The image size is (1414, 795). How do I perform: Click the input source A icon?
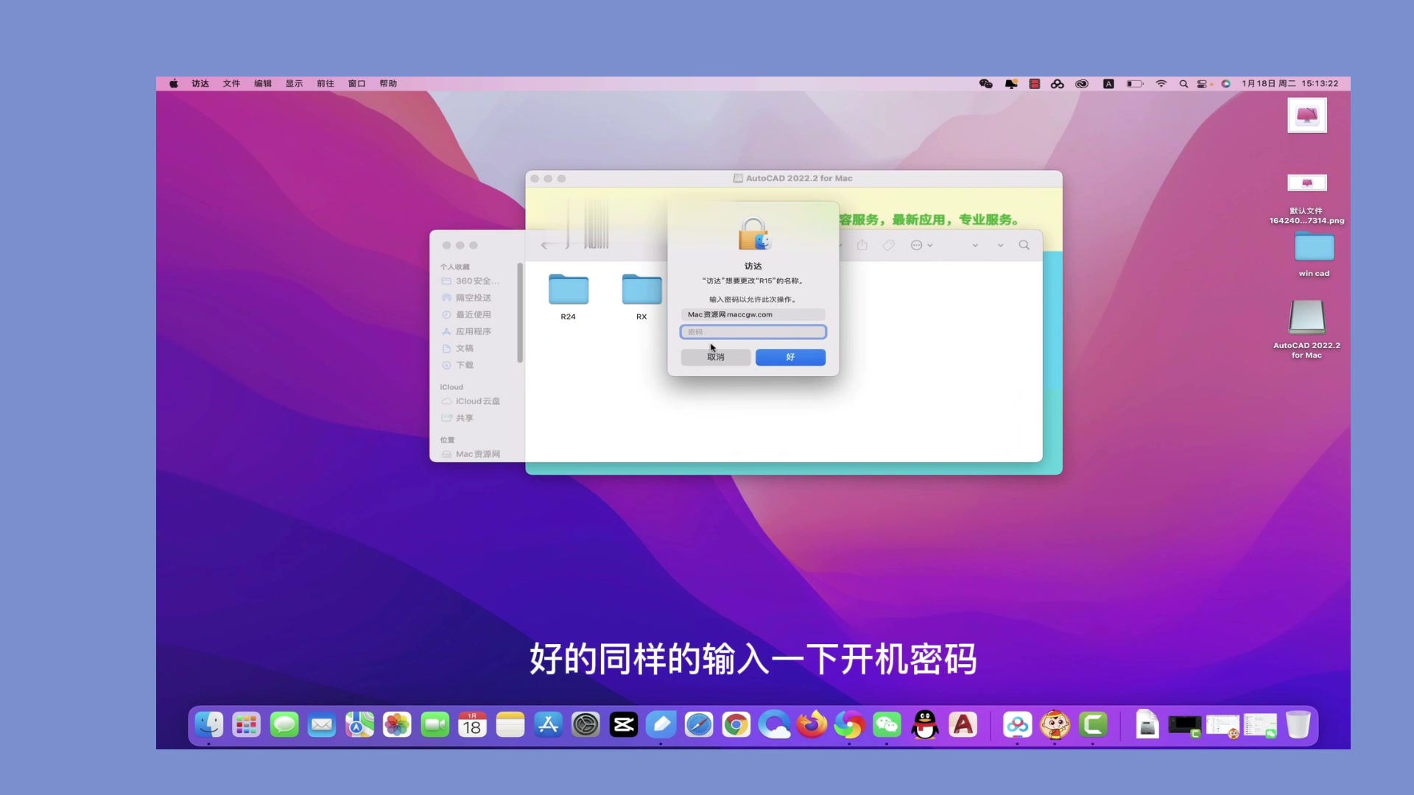click(x=1108, y=84)
